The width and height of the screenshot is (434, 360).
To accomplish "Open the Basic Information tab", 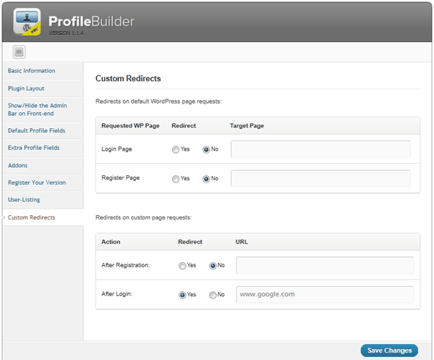I will (32, 71).
